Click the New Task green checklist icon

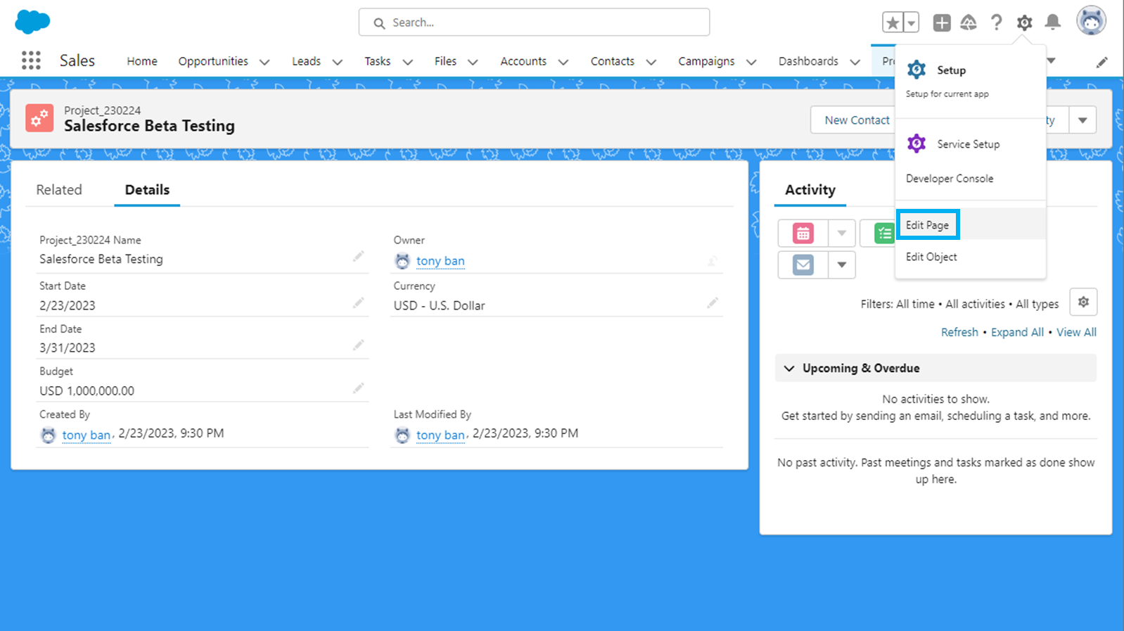884,233
